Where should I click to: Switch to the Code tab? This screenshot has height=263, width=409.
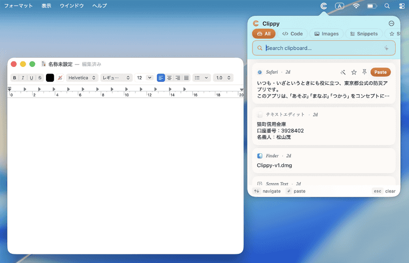[292, 34]
